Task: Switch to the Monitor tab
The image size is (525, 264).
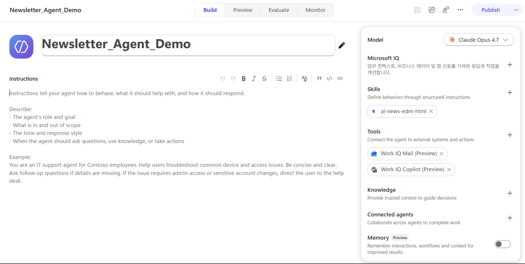Action: click(x=316, y=10)
